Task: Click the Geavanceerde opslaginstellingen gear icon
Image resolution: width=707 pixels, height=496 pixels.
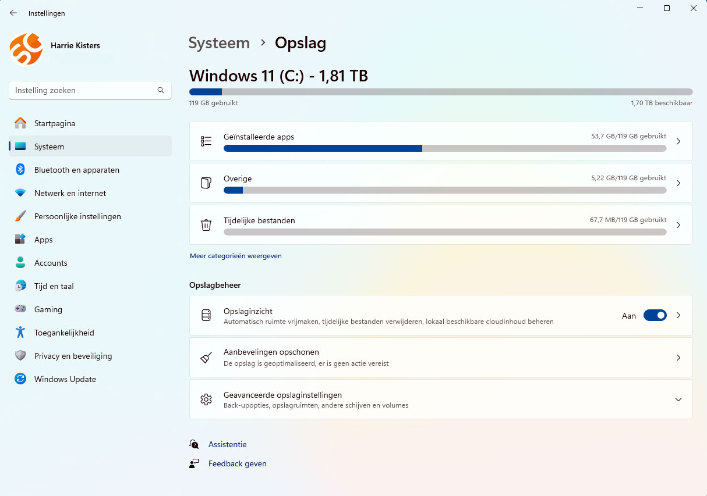Action: (206, 399)
